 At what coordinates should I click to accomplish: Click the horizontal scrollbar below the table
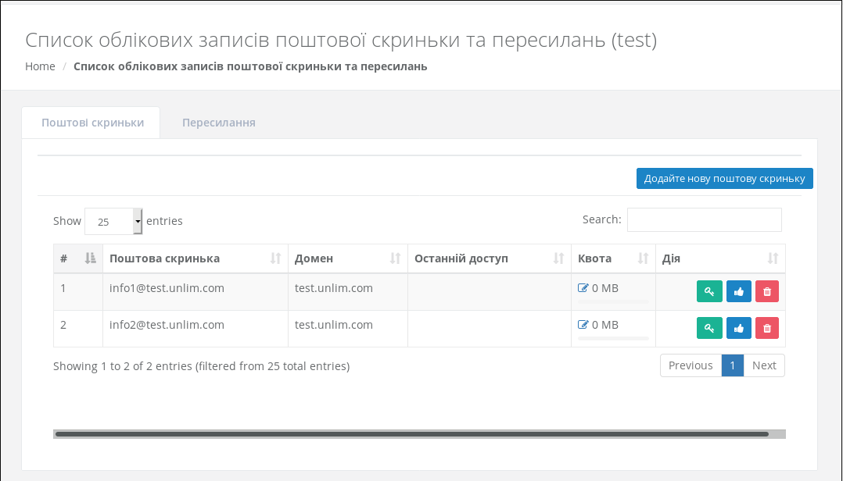click(412, 434)
